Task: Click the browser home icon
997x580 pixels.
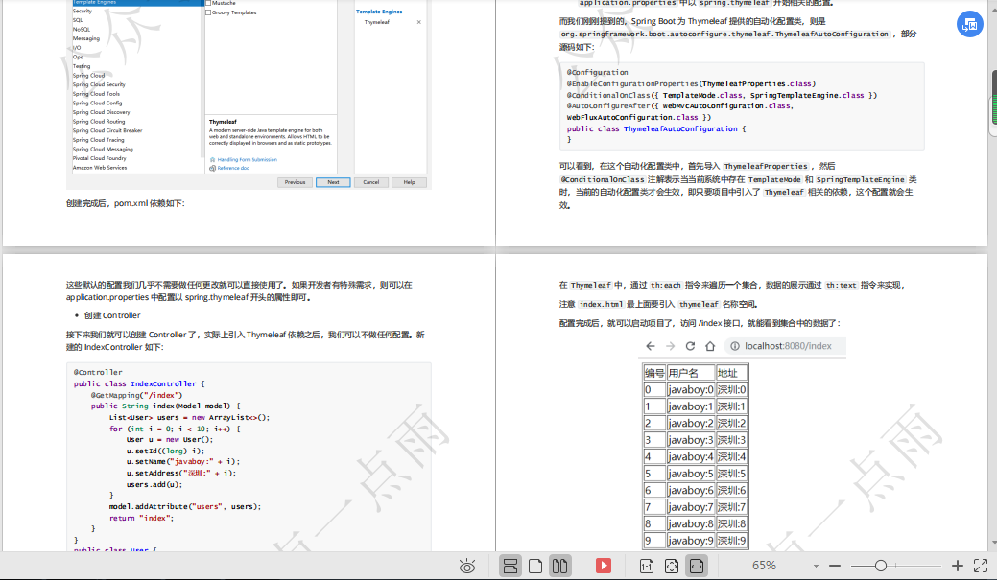Action: click(x=710, y=346)
